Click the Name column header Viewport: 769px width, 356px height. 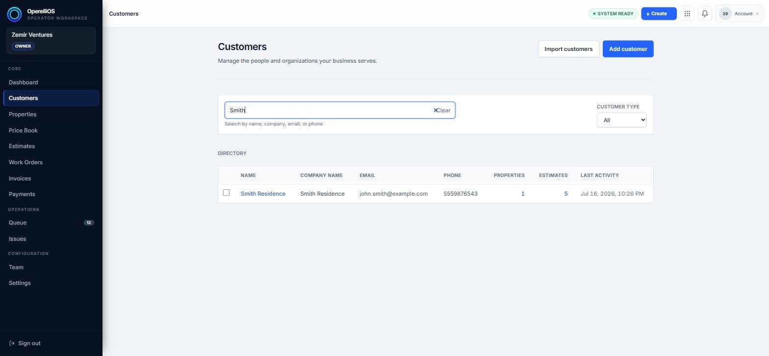tap(248, 176)
